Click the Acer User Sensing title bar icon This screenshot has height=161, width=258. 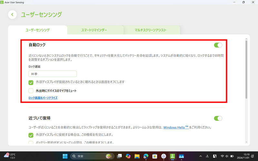(2, 2)
